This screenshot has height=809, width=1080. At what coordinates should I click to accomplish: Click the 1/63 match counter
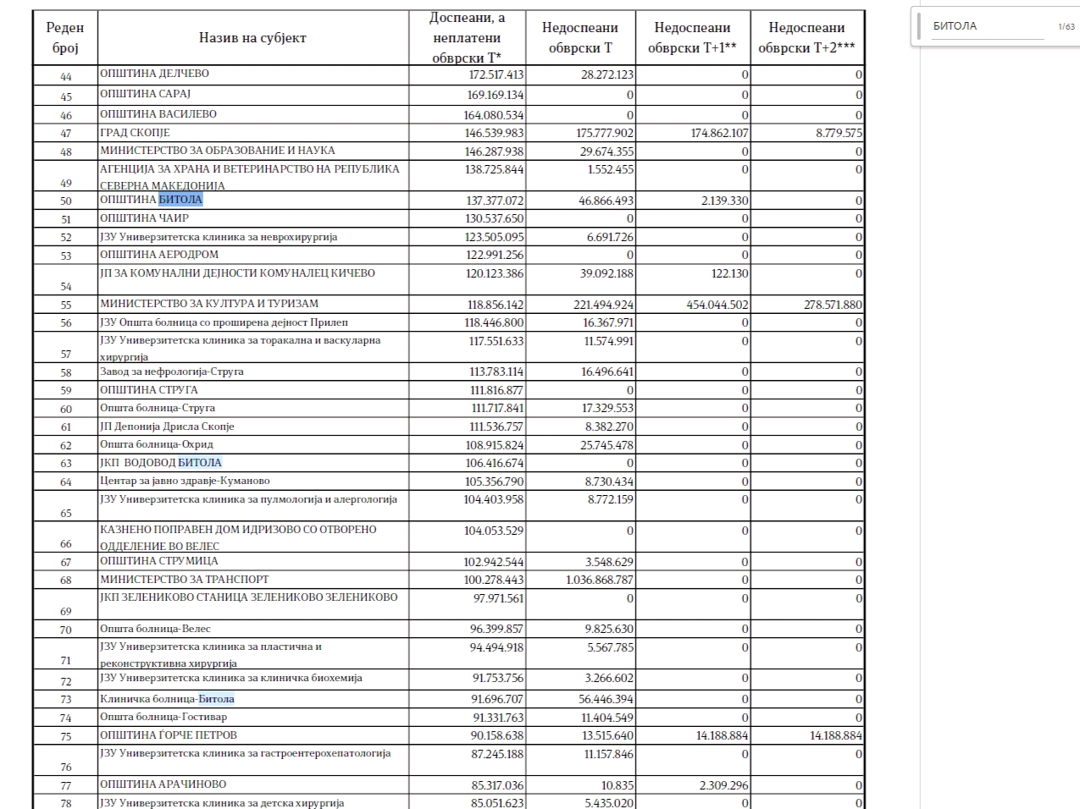click(1066, 26)
